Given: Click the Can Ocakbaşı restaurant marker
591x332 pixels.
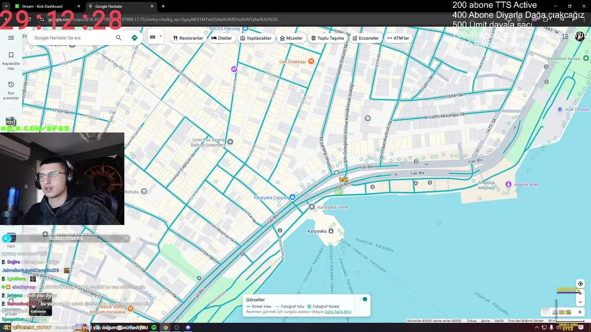Looking at the screenshot, I should pos(311,61).
